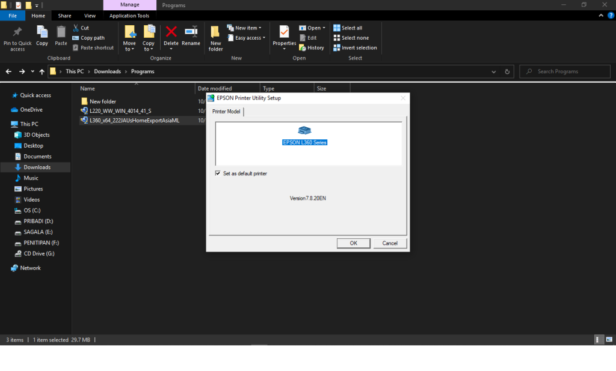616x371 pixels.
Task: Go up one folder level
Action: (x=42, y=71)
